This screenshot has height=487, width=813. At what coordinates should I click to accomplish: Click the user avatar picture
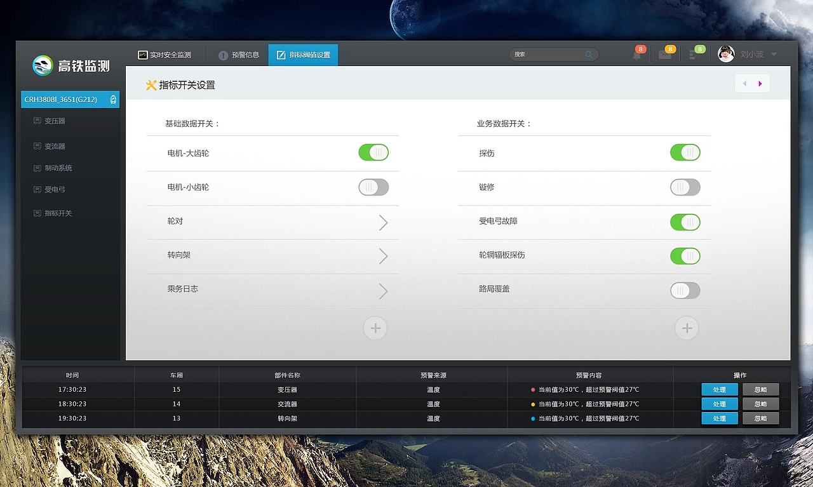[x=726, y=54]
